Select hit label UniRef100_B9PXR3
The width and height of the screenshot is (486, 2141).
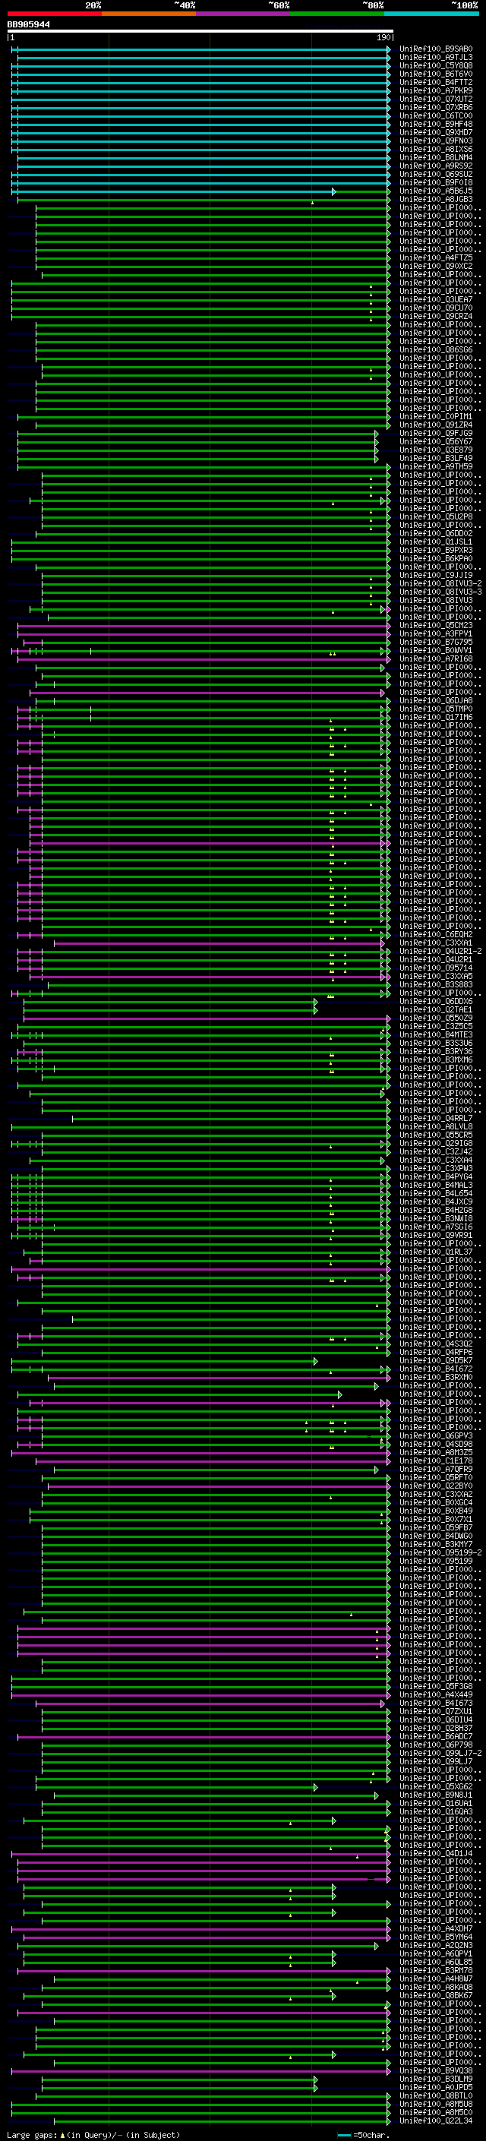point(436,551)
